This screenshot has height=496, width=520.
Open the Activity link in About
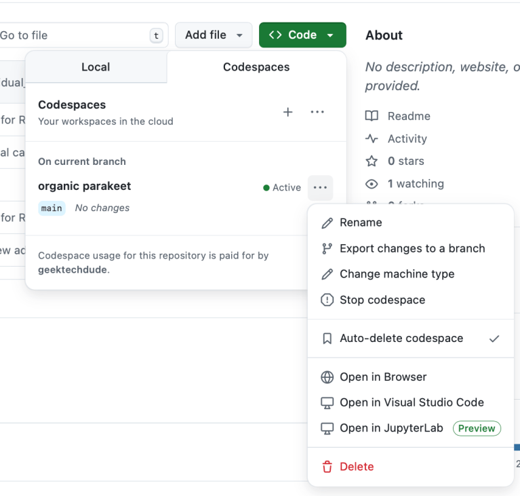(407, 138)
